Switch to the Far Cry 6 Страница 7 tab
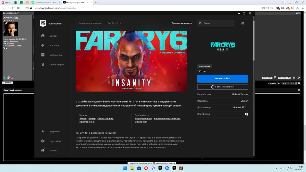 78,3
